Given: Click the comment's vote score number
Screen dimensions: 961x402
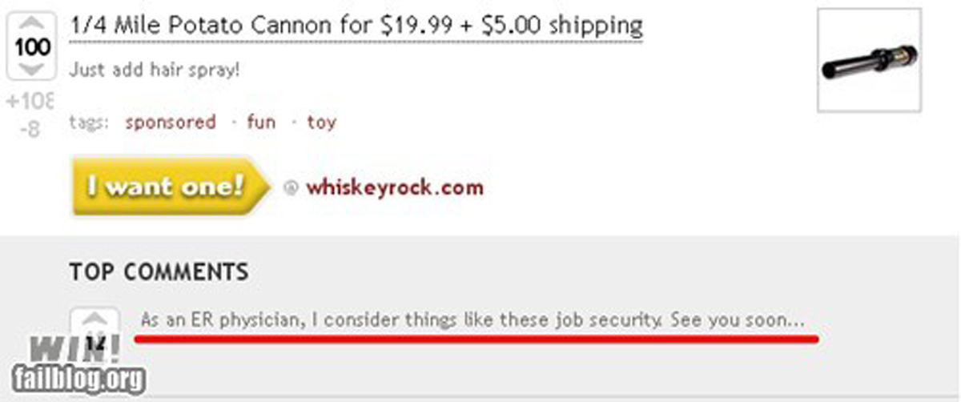Looking at the screenshot, I should (95, 341).
